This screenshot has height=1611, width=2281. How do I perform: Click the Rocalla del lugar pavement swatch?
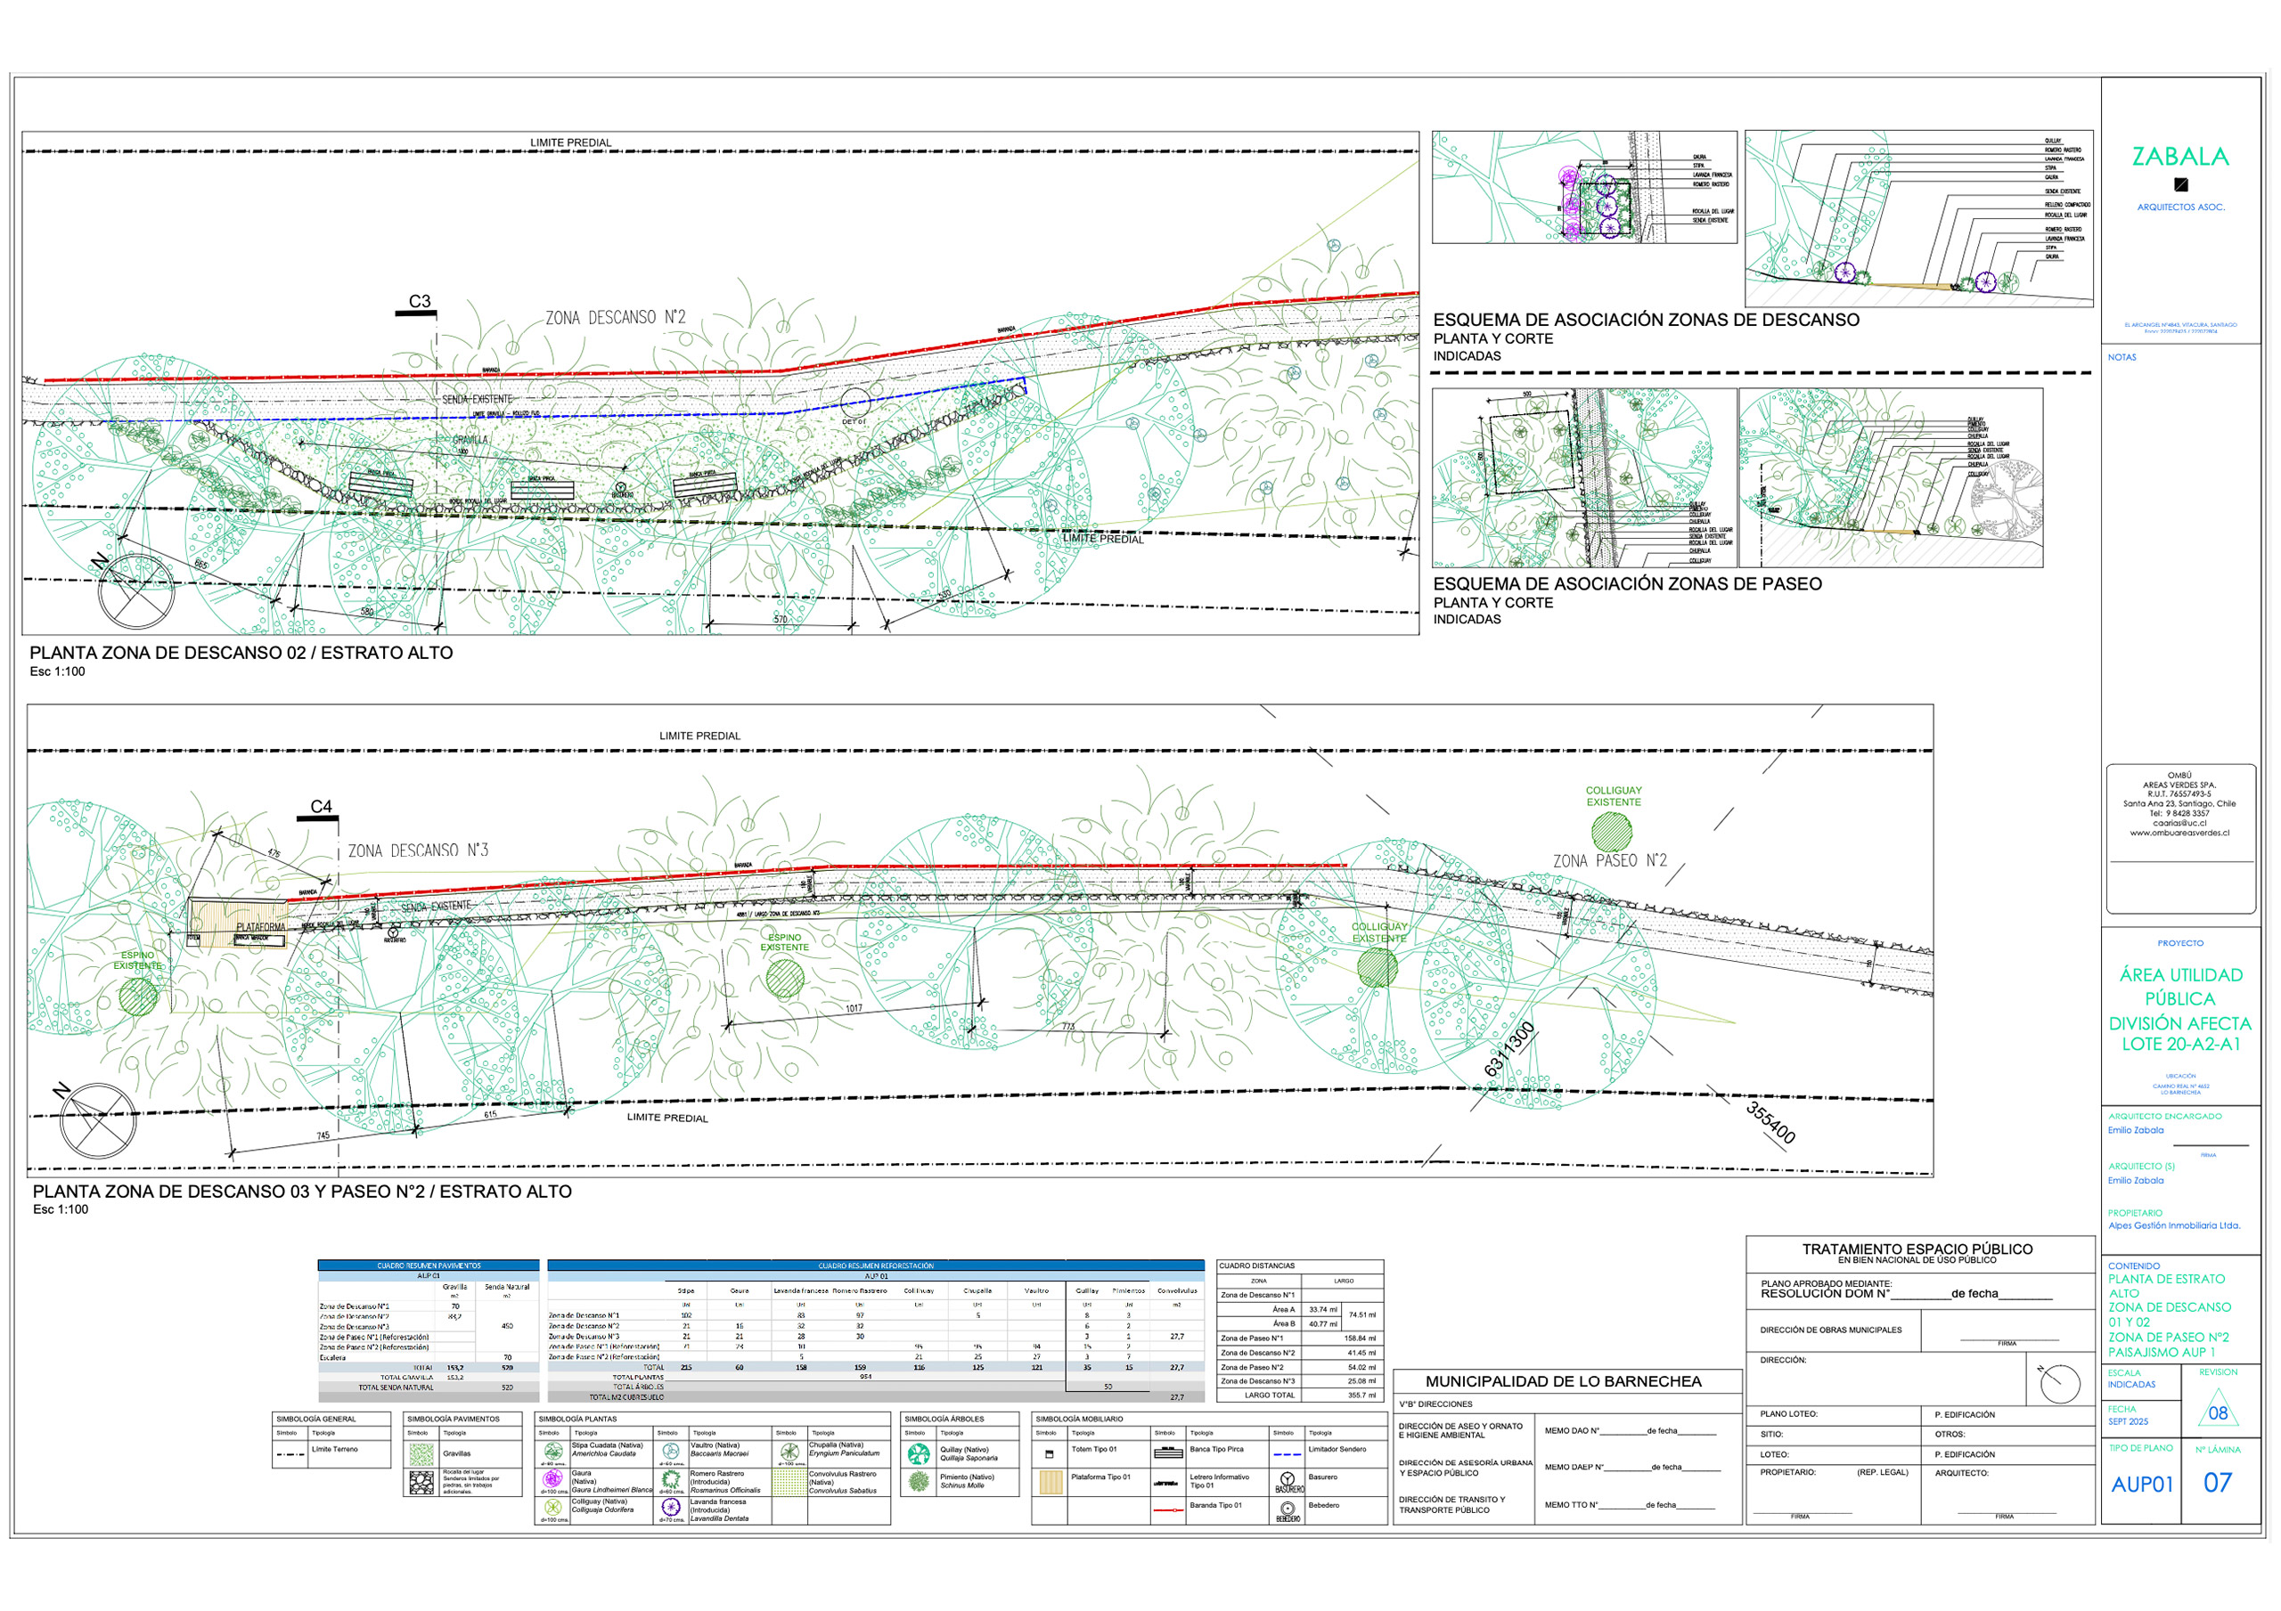(x=421, y=1483)
